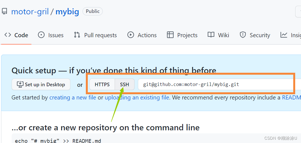This screenshot has width=301, height=143.
Task: Open the motor-gril owner link
Action: pos(30,12)
